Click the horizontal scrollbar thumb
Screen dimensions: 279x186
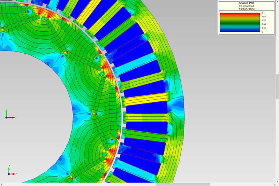[183, 184]
